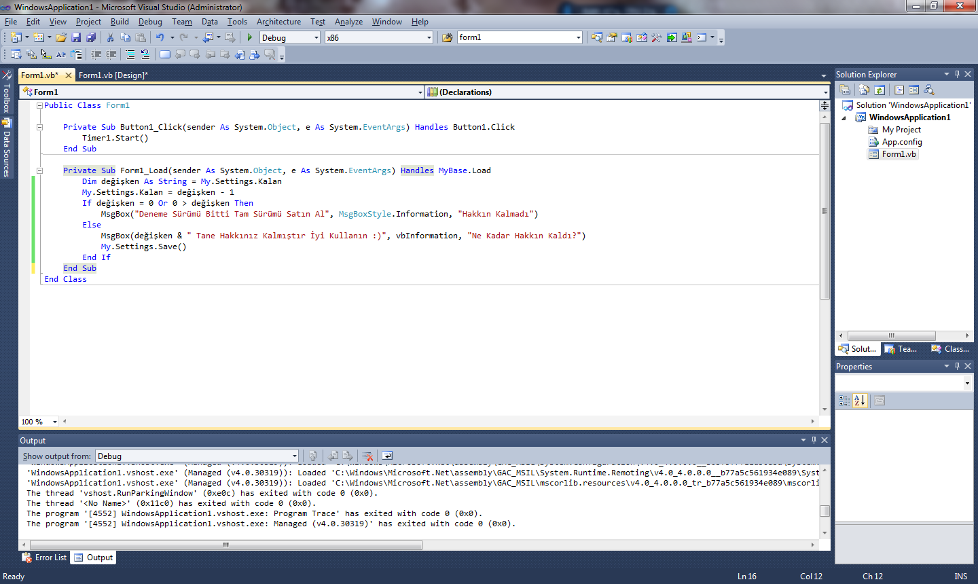Click Properties icon in Solution Explorer toolbar
The image size is (978, 584).
(x=845, y=90)
